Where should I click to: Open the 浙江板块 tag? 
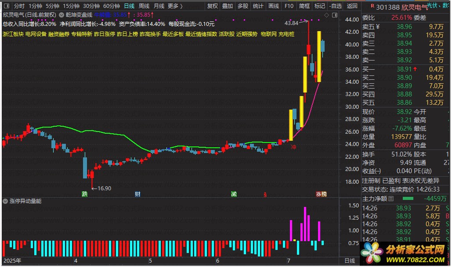pos(13,34)
